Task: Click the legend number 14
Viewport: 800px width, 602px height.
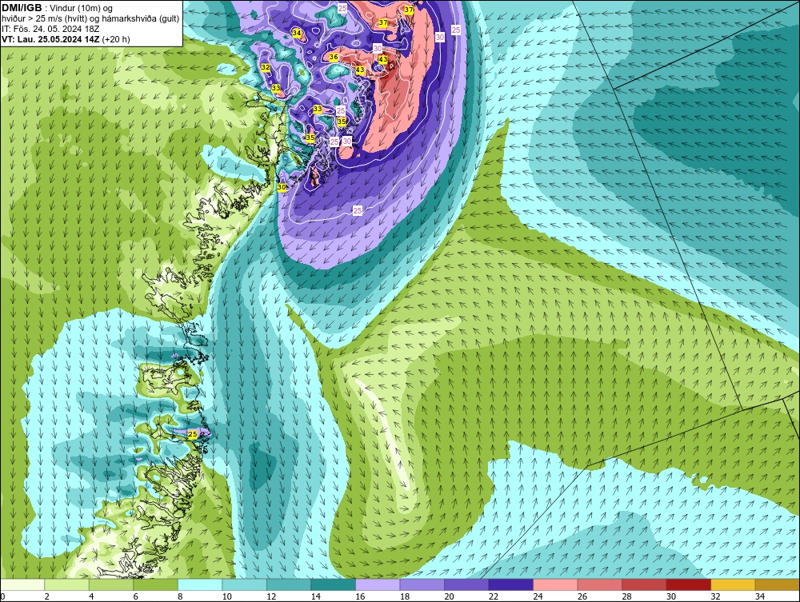Action: tap(316, 596)
